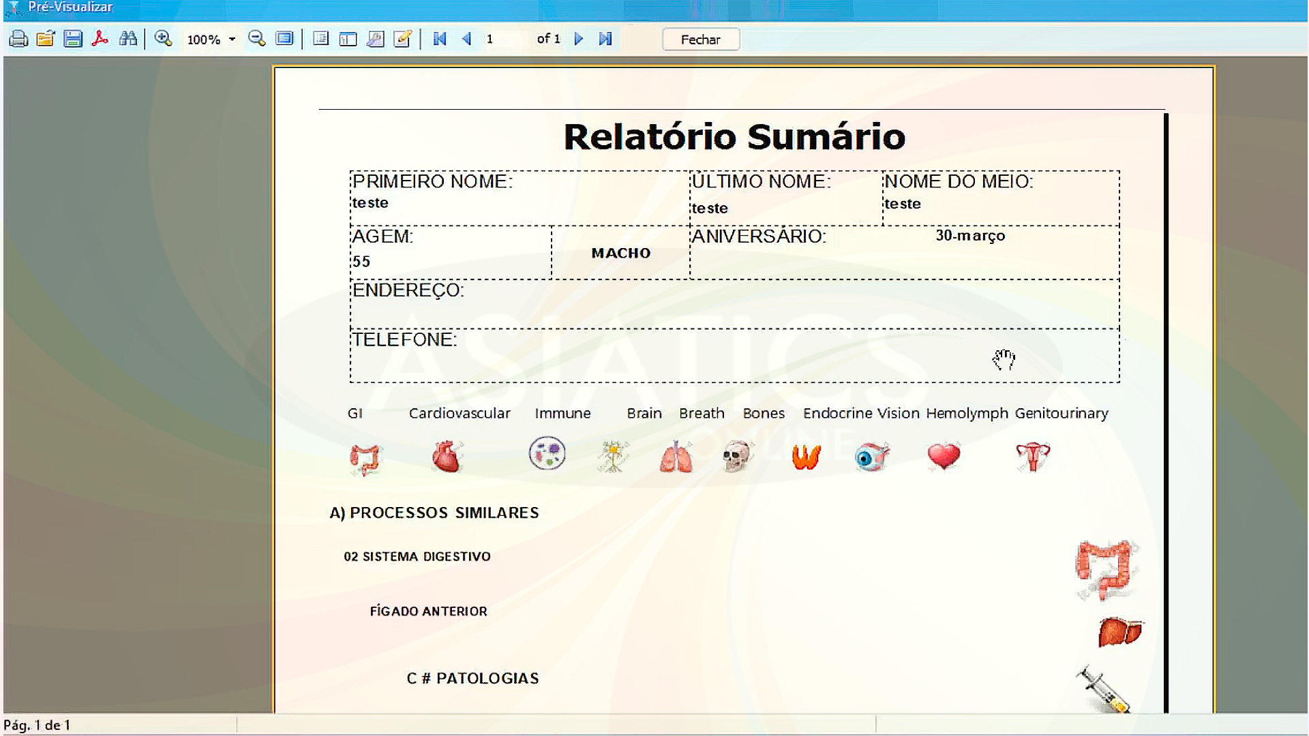Click the A) PROCESSOS SIMILARES heading
The image size is (1309, 736).
click(434, 512)
